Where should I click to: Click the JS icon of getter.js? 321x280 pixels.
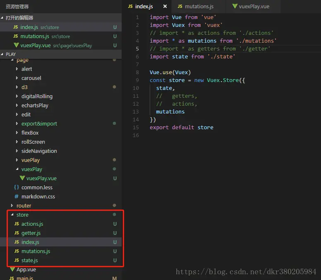17,233
